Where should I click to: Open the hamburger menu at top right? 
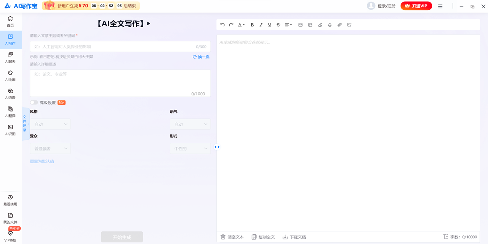(x=440, y=6)
